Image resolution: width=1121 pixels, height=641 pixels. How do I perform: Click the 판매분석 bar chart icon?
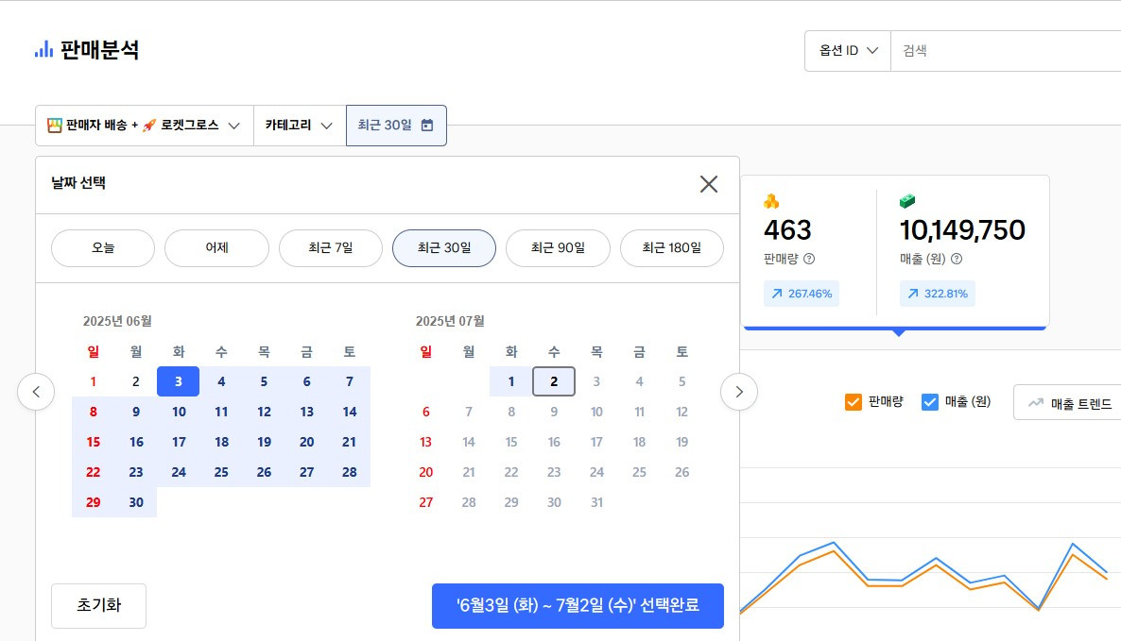tap(43, 50)
